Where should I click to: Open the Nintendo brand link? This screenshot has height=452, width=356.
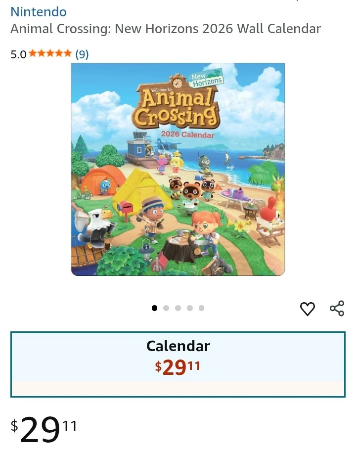39,12
